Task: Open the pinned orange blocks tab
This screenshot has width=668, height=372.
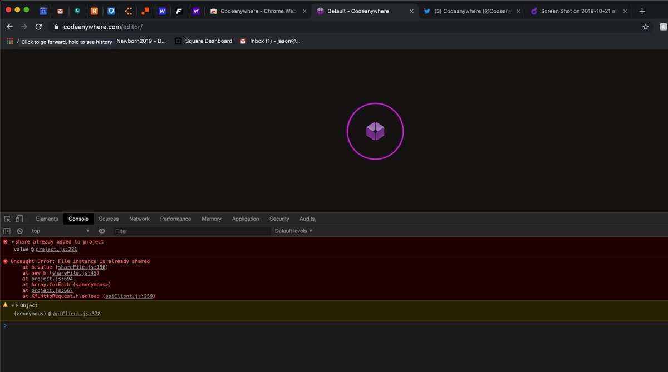Action: pos(145,11)
